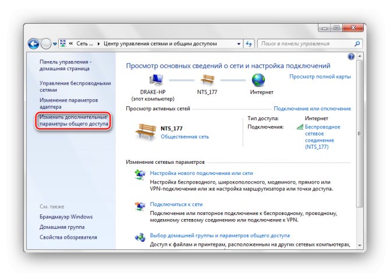
Task: Click the DRAKE-HP computer icon in the map
Action: [x=156, y=80]
